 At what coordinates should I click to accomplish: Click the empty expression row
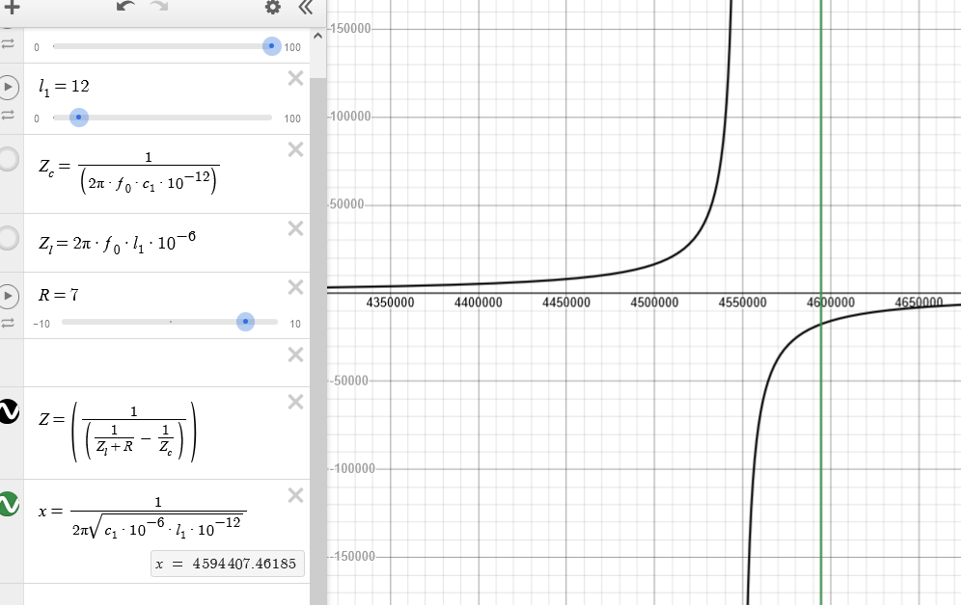pos(154,363)
